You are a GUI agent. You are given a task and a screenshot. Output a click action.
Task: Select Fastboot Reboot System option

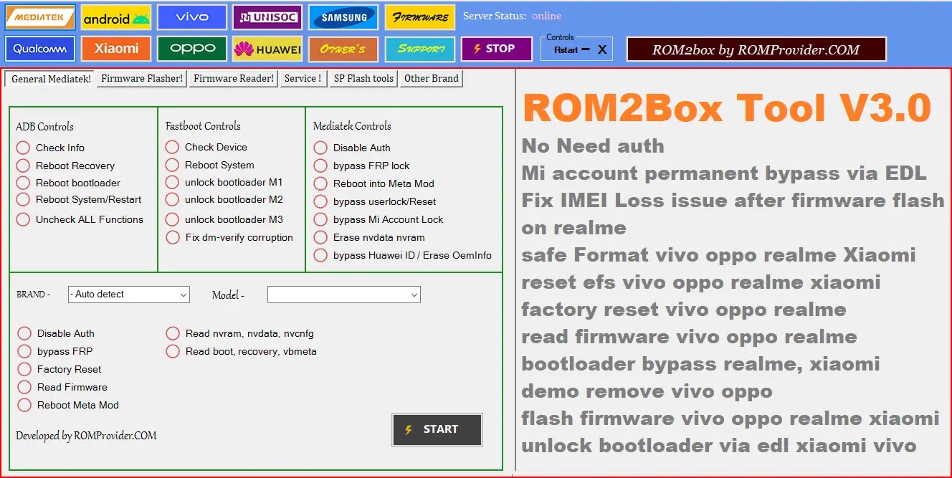(210, 165)
